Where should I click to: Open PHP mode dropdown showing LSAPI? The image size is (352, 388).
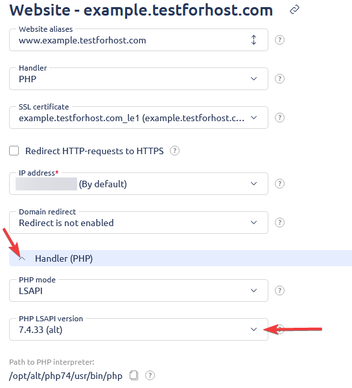(139, 290)
